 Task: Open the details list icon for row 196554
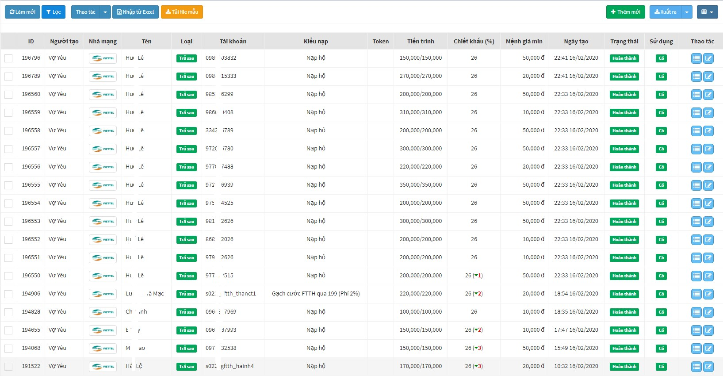[x=696, y=203]
